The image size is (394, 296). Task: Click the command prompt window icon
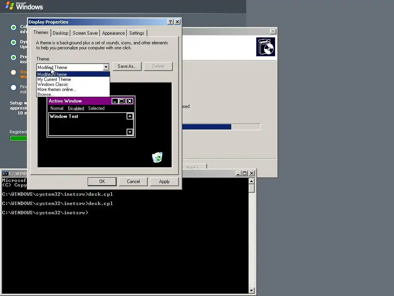click(5, 173)
